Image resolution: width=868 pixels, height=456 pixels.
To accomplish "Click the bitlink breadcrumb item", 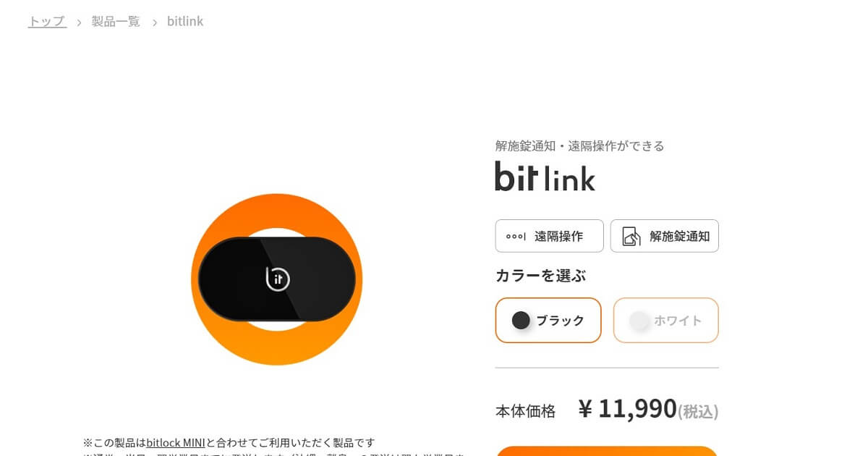I will (x=185, y=21).
